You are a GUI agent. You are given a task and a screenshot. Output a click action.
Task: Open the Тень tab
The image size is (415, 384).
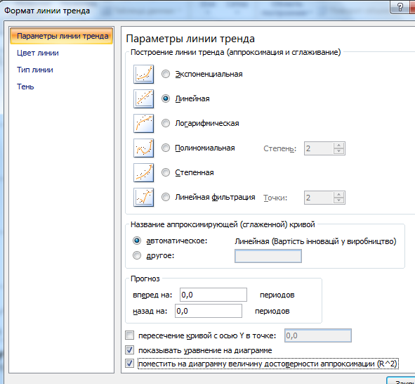pos(25,87)
